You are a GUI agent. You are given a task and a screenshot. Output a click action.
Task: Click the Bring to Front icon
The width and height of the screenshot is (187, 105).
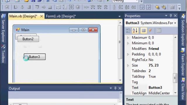coord(157,7)
